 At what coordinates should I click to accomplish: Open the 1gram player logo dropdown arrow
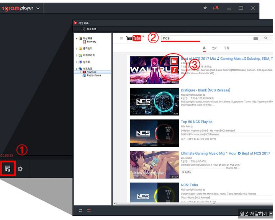coord(38,8)
